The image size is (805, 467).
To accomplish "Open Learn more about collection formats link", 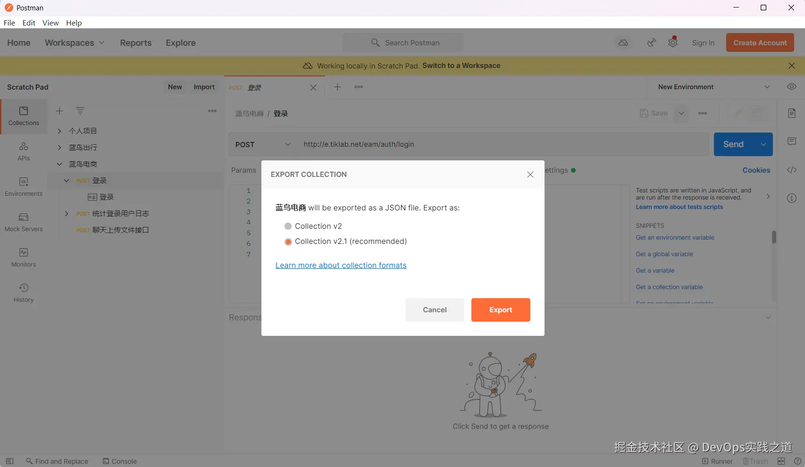I will [341, 266].
